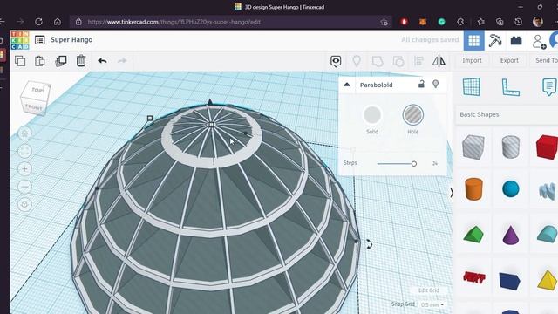This screenshot has height=314, width=558.
Task: Delete selection with the trash icon
Action: pos(81,61)
